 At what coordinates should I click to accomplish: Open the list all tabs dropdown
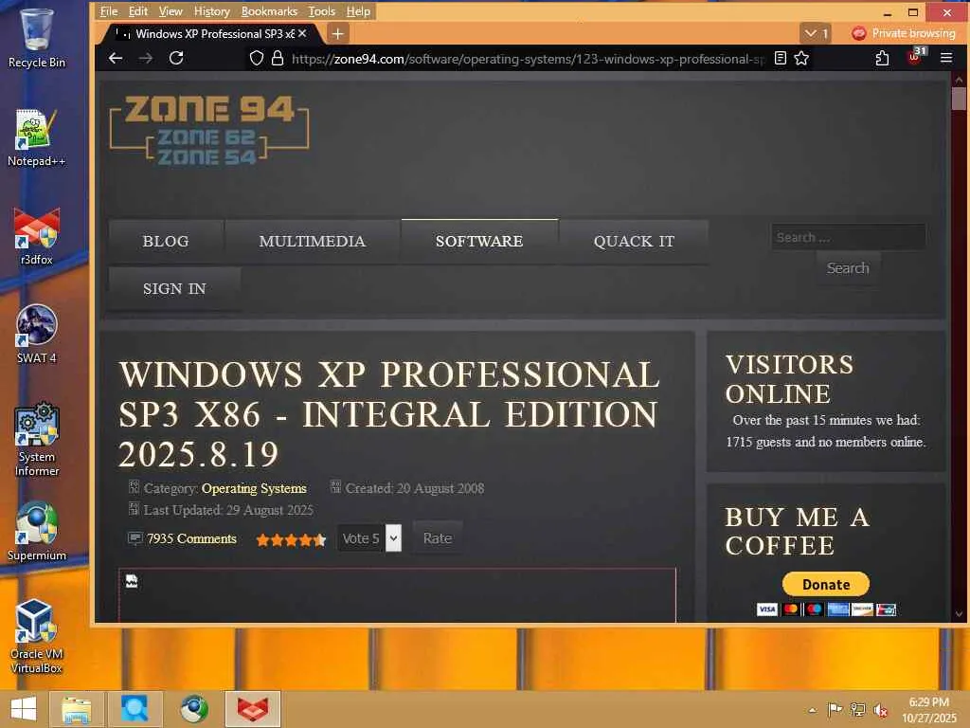click(x=816, y=33)
